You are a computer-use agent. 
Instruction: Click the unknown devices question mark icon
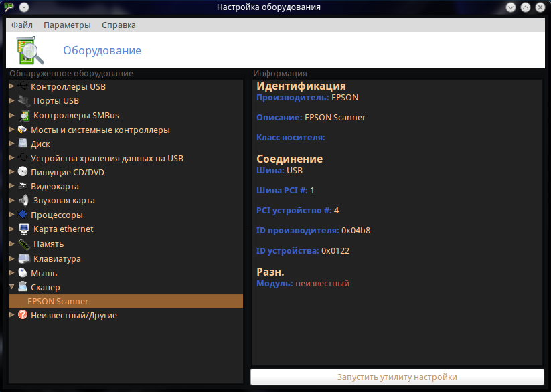point(23,314)
